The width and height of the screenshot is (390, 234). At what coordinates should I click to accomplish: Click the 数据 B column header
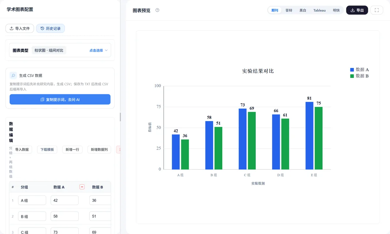[97, 187]
